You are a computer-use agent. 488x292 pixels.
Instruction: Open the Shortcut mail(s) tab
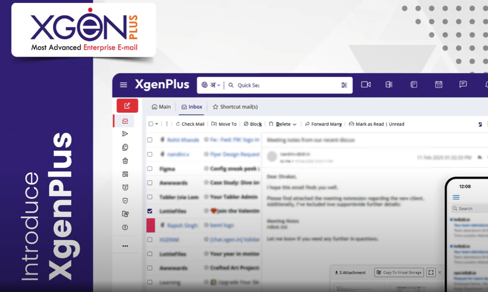click(235, 107)
